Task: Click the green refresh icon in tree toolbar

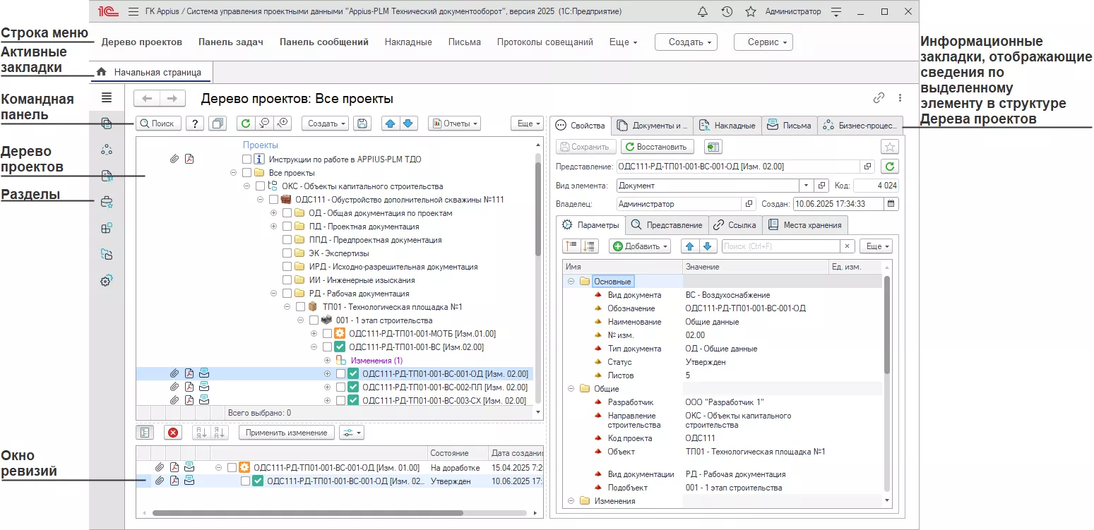Action: (246, 124)
